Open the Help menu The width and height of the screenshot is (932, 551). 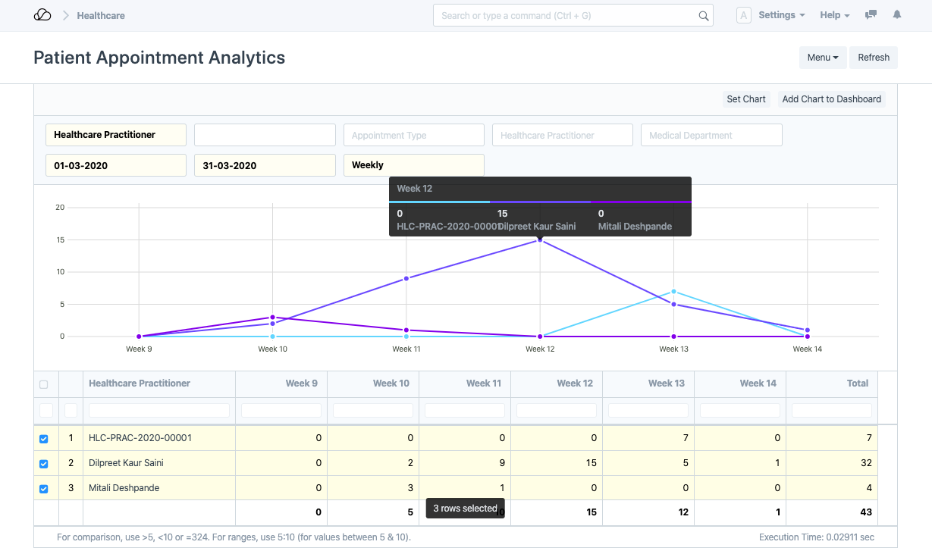tap(834, 15)
